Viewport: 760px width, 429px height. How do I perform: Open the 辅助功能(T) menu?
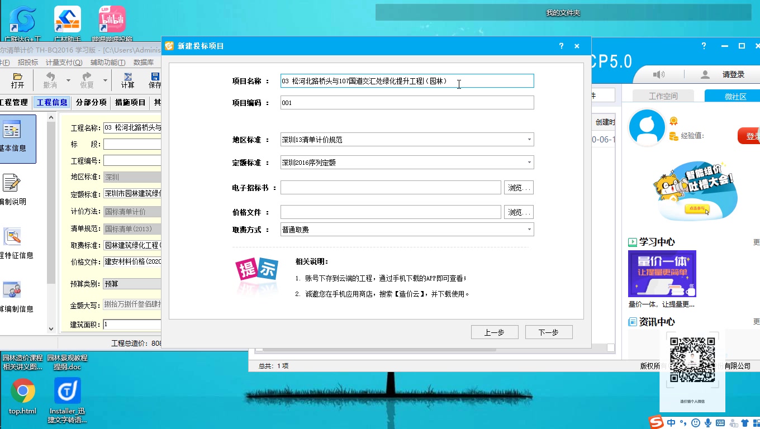tap(108, 63)
